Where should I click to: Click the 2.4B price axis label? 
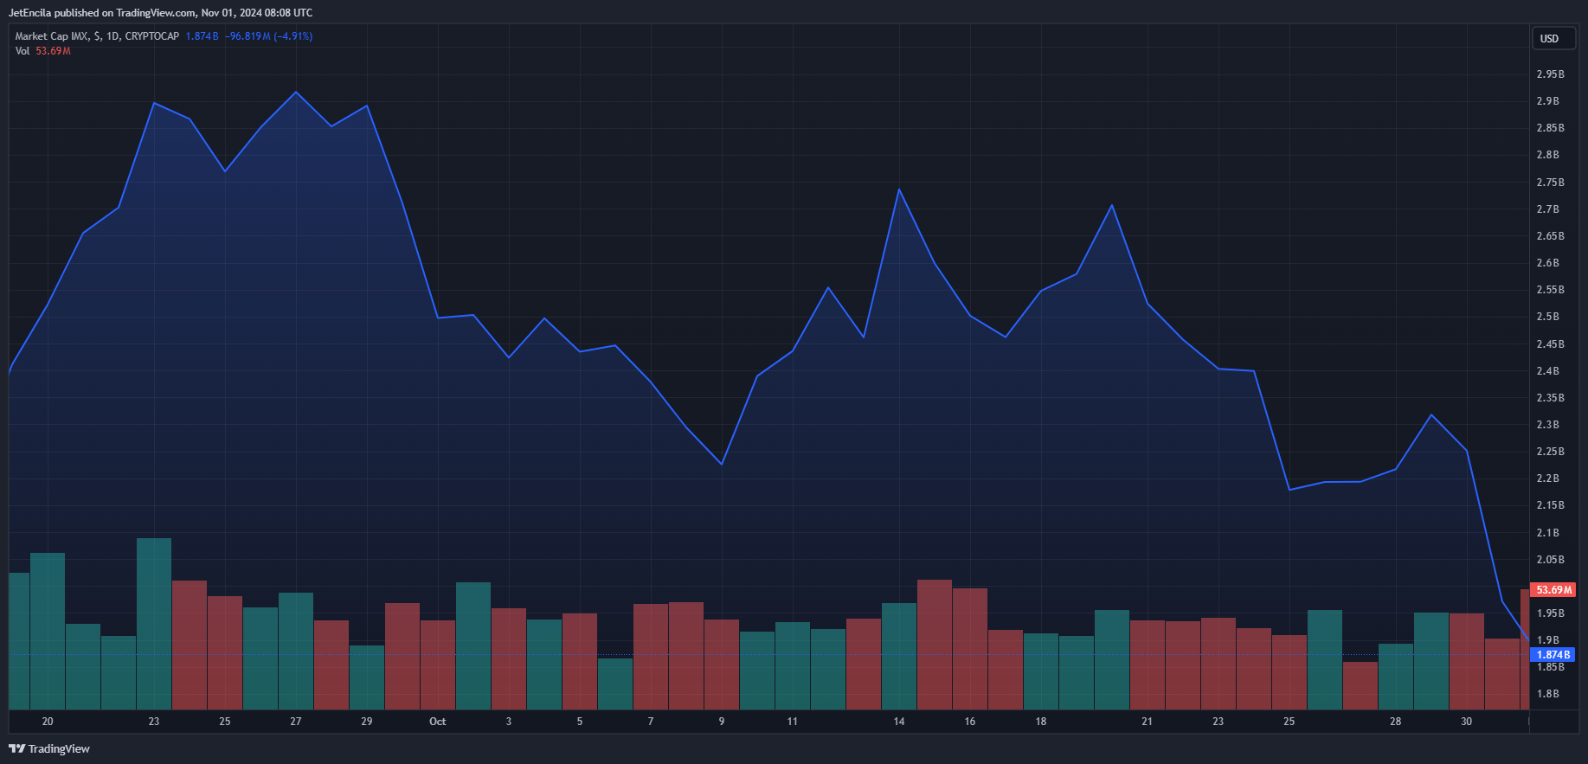(1547, 371)
